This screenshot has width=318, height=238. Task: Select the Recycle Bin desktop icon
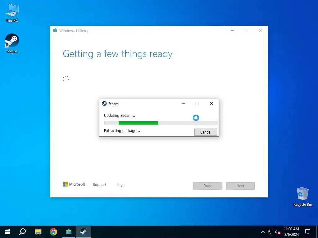tap(302, 197)
